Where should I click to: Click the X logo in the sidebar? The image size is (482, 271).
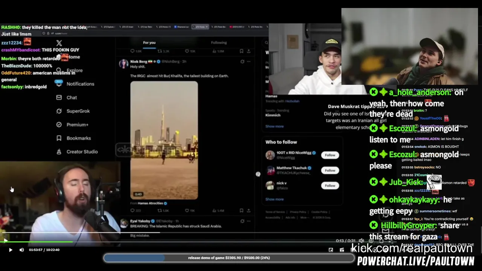(59, 43)
